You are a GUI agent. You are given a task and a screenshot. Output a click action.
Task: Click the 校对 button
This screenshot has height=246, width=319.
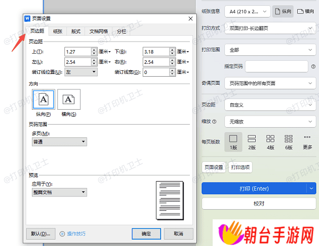coord(259,203)
